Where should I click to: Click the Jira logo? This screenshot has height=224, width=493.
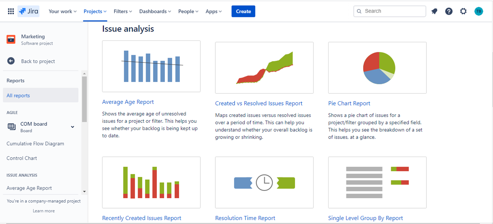click(x=28, y=11)
